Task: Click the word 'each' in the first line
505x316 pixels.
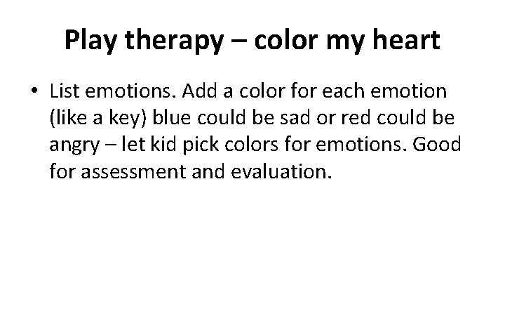Action: [x=343, y=91]
